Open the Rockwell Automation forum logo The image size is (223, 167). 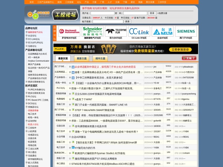point(69,32)
